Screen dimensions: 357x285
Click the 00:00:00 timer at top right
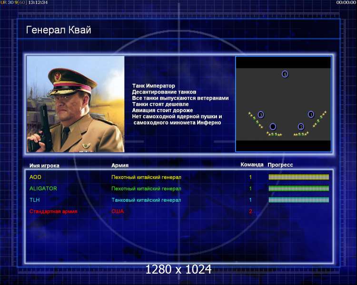(x=346, y=2)
